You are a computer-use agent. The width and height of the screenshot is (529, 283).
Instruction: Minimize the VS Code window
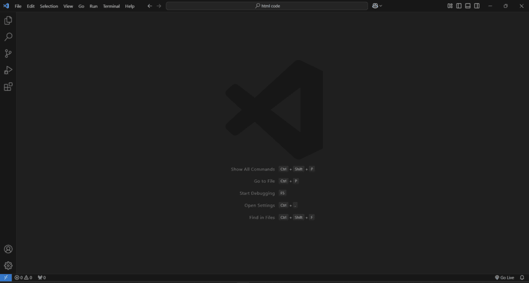[490, 6]
